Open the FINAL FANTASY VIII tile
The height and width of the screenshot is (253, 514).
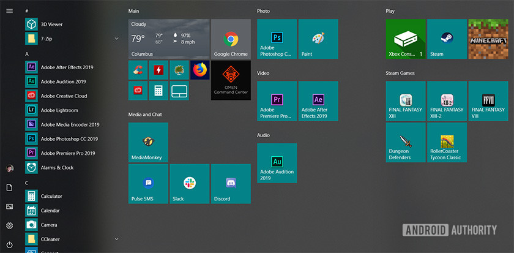click(488, 100)
